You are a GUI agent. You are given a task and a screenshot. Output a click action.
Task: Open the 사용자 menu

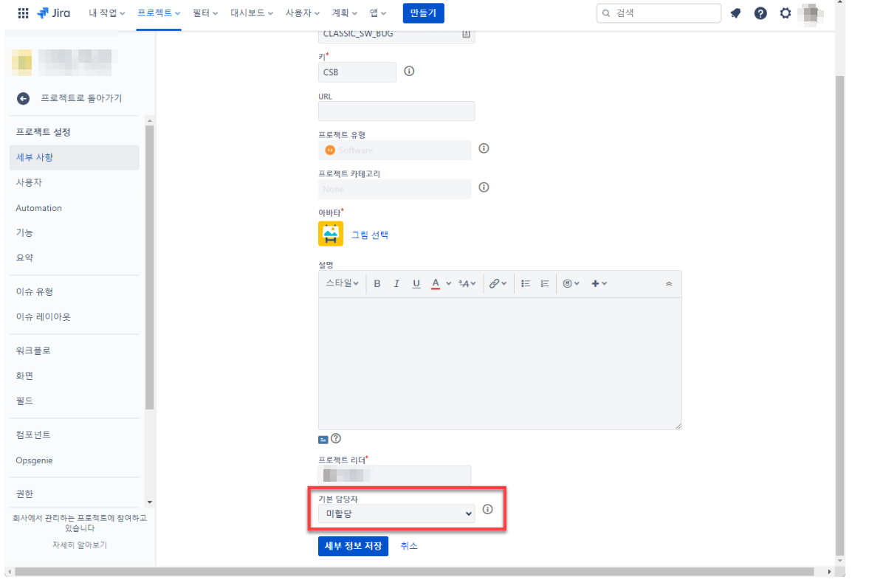(x=303, y=13)
